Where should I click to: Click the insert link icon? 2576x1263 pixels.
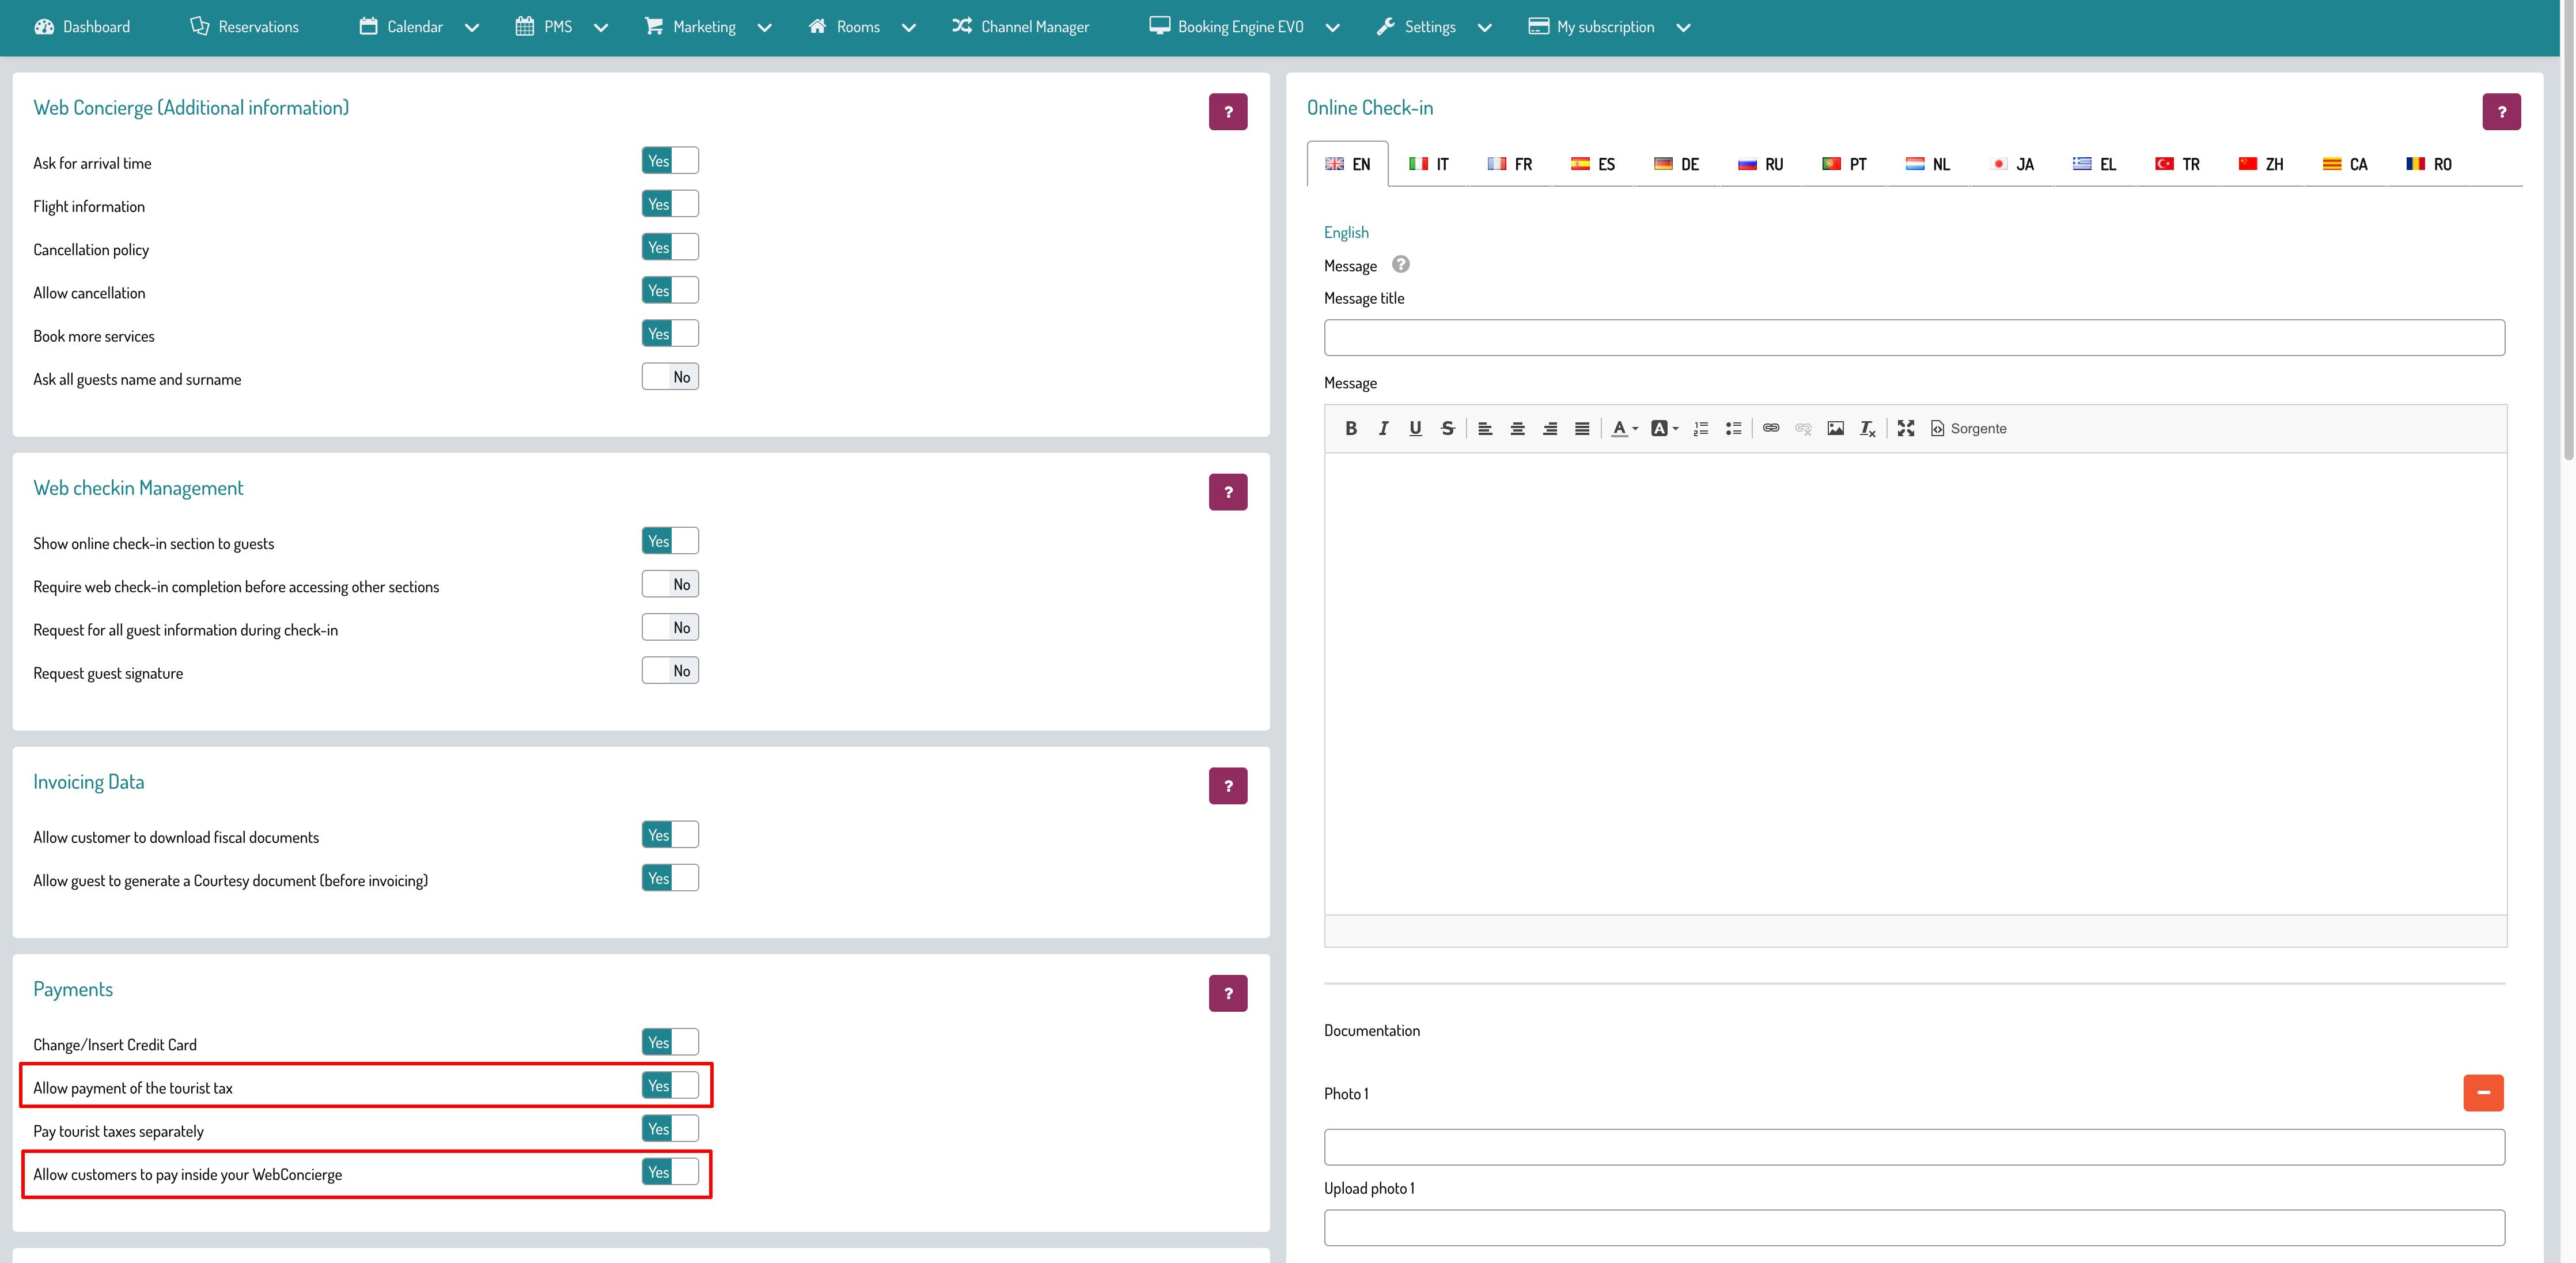coord(1771,428)
